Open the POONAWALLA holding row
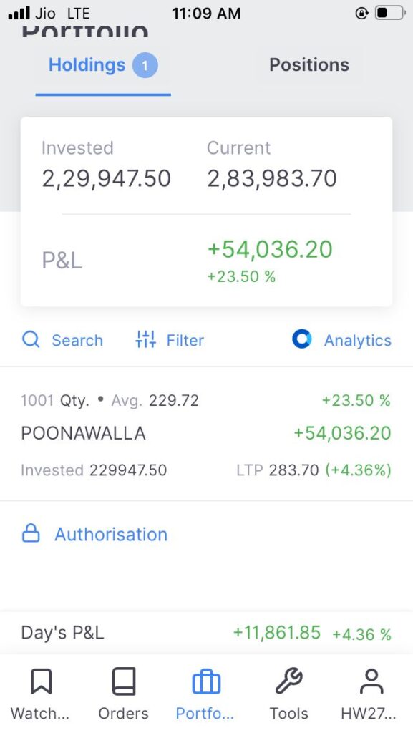 (206, 435)
